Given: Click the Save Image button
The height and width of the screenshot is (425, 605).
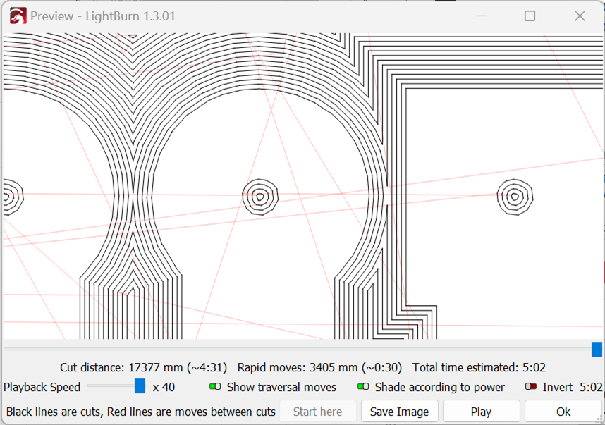Looking at the screenshot, I should (x=399, y=412).
